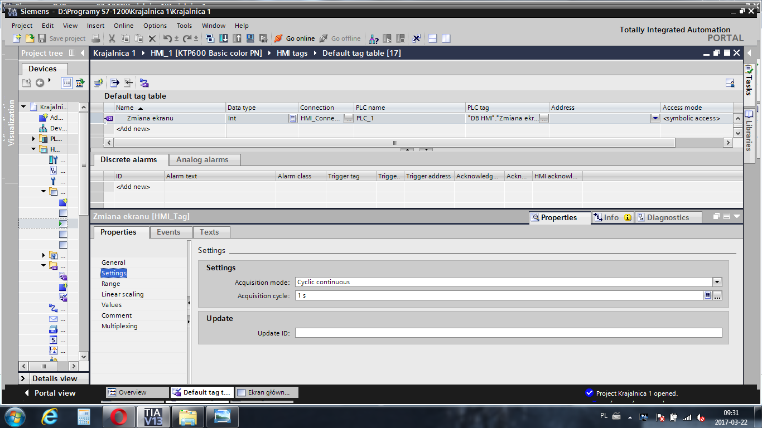Create a new project from the toolbar

(17, 38)
